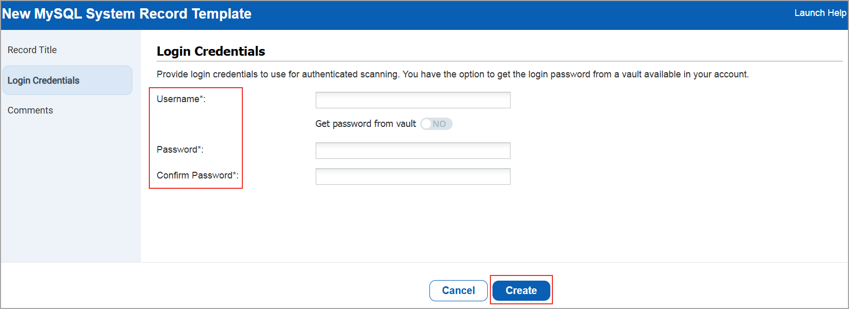Switch to the Login Credentials section
Image resolution: width=849 pixels, height=309 pixels.
pos(43,80)
